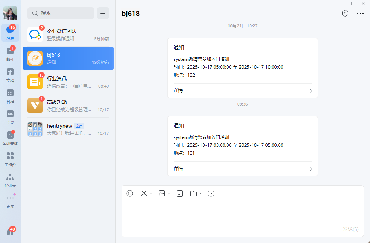This screenshot has height=243, width=370.
Task: Expand the file folder dropdown arrow
Action: click(x=201, y=193)
